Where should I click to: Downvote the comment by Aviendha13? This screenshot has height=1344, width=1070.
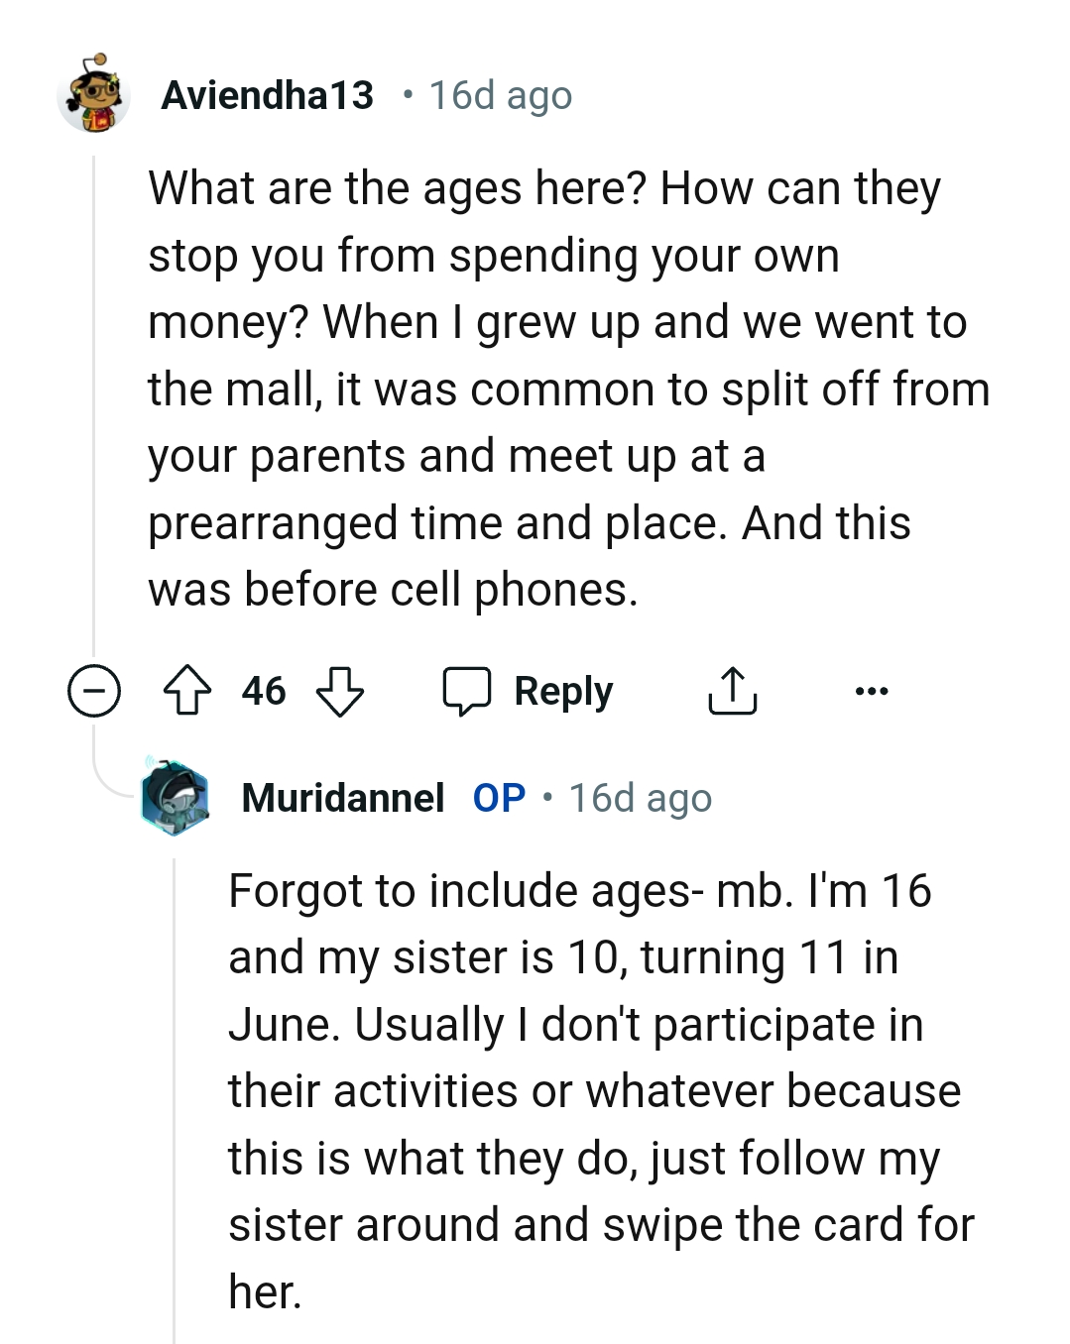pos(339,691)
